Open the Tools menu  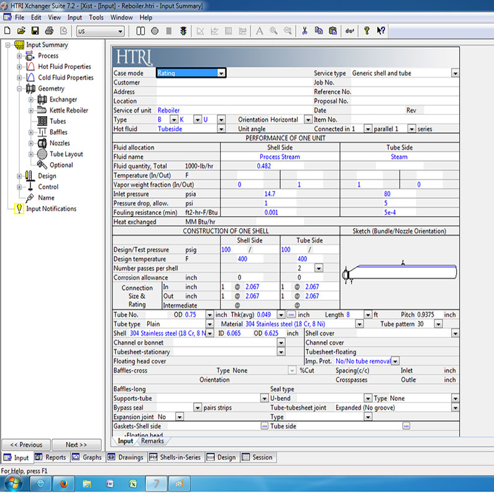coord(96,17)
